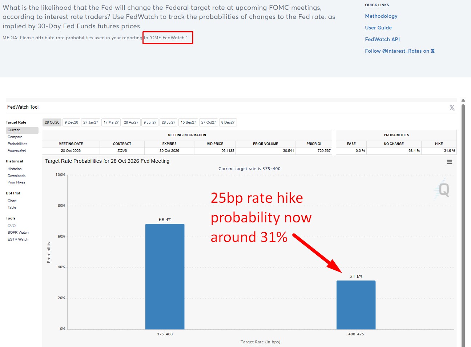This screenshot has height=347, width=471.
Task: Select Compare in the sidebar
Action: click(15, 137)
